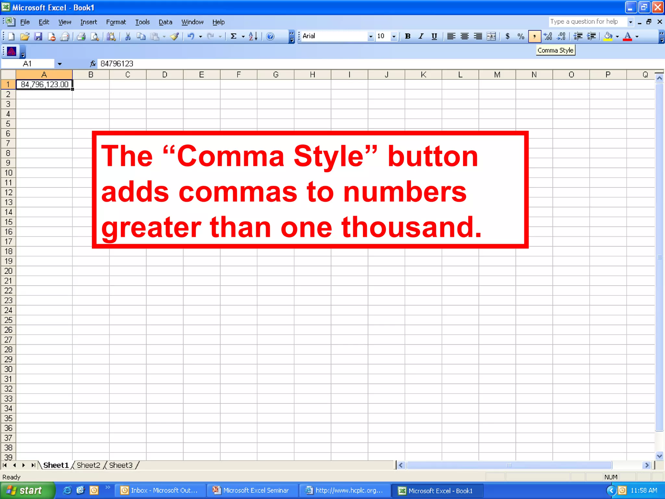The image size is (665, 499).
Task: Open the Paste options arrow
Action: click(x=164, y=36)
